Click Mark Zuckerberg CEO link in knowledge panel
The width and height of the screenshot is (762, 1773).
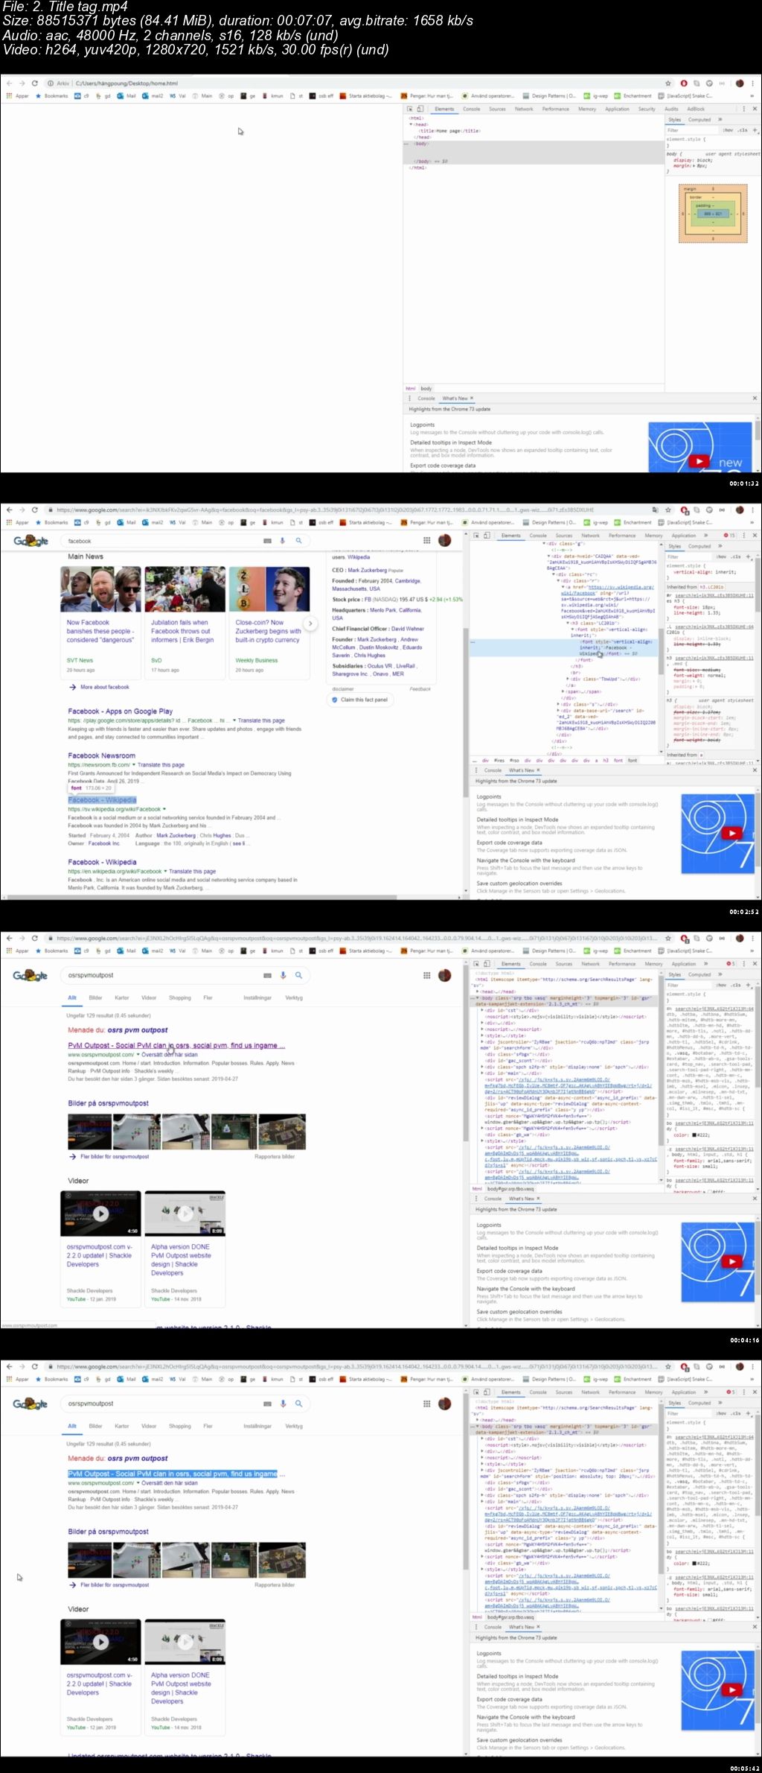[x=368, y=570]
